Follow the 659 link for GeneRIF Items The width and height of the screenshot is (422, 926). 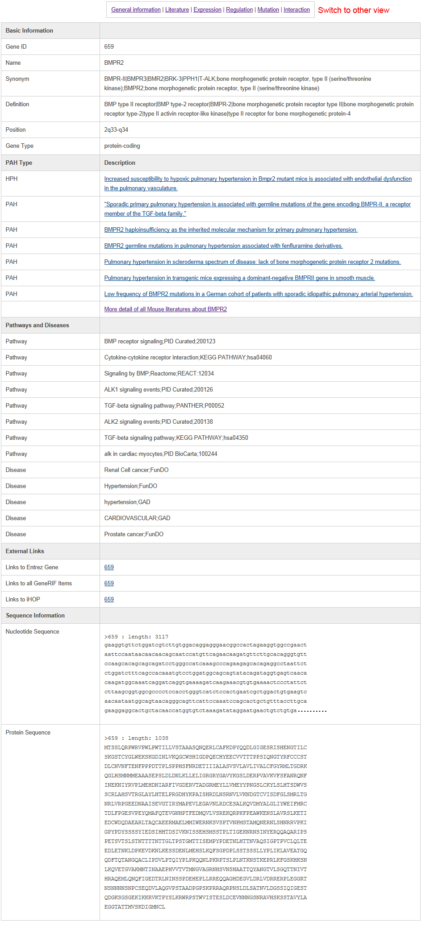tap(109, 584)
